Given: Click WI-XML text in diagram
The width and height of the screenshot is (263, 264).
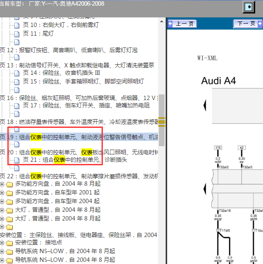Looking at the screenshot, I should [x=207, y=58].
